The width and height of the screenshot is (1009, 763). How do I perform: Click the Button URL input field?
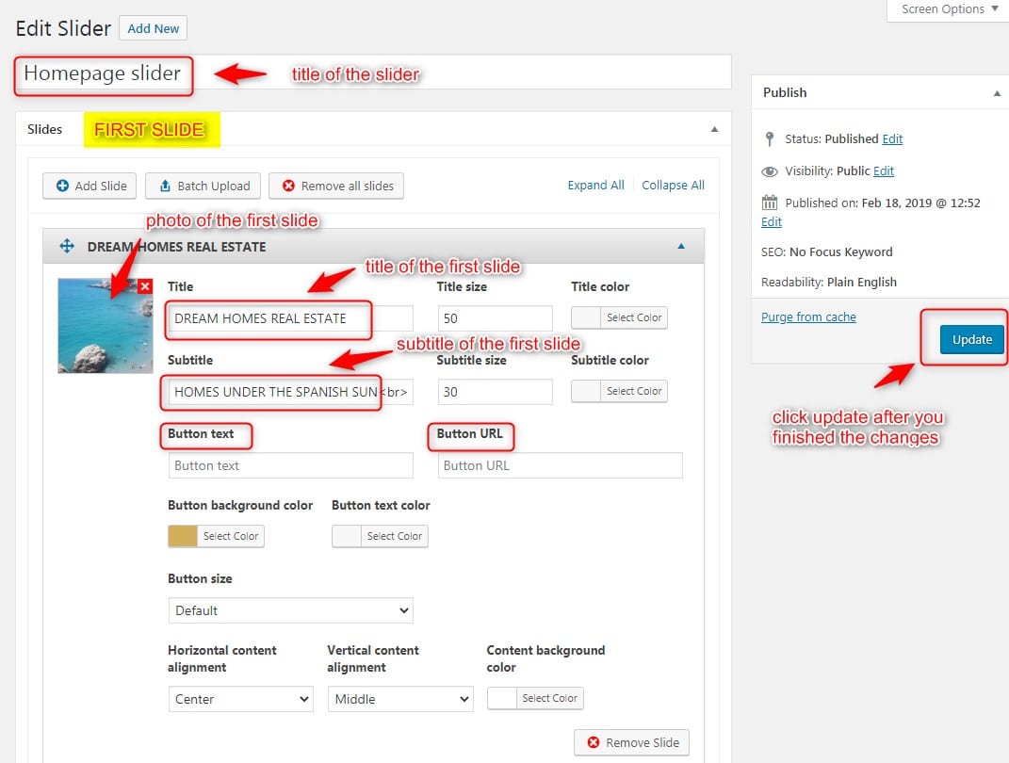coord(560,465)
